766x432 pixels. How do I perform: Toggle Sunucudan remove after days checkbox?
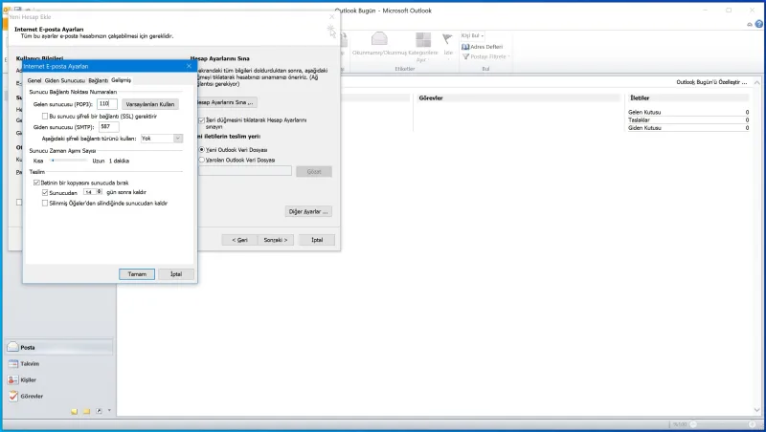(45, 193)
